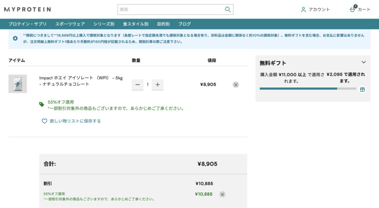
Task: Open Impact ホエイ アイソレート product link
Action: pos(81,81)
